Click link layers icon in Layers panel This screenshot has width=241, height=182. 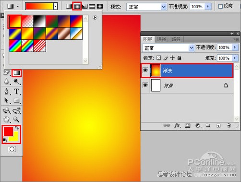coord(167,125)
